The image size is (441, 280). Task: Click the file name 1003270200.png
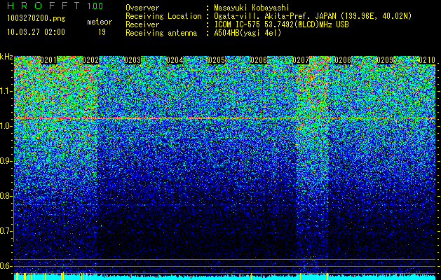click(x=36, y=19)
